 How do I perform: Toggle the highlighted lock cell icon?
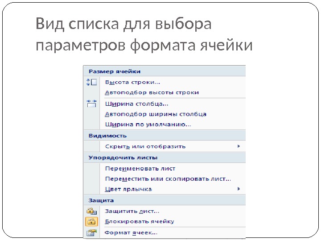coord(91,221)
